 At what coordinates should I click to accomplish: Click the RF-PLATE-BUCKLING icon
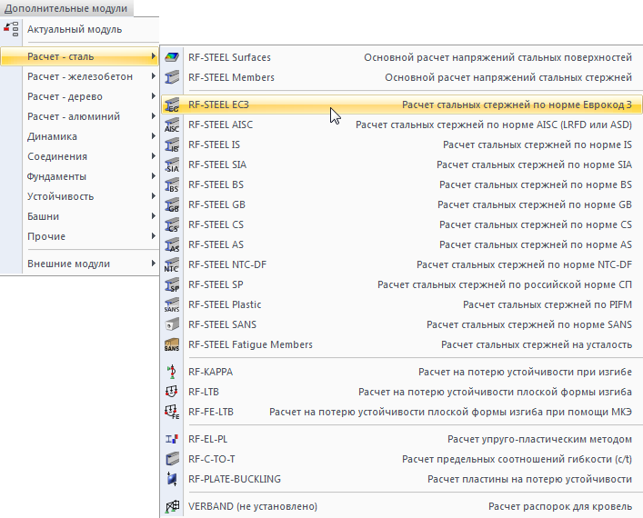[172, 479]
